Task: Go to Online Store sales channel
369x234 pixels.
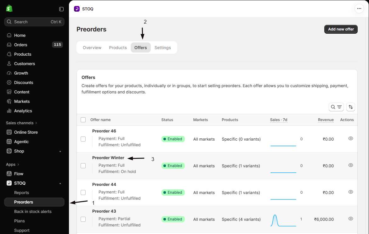Action: click(x=26, y=132)
